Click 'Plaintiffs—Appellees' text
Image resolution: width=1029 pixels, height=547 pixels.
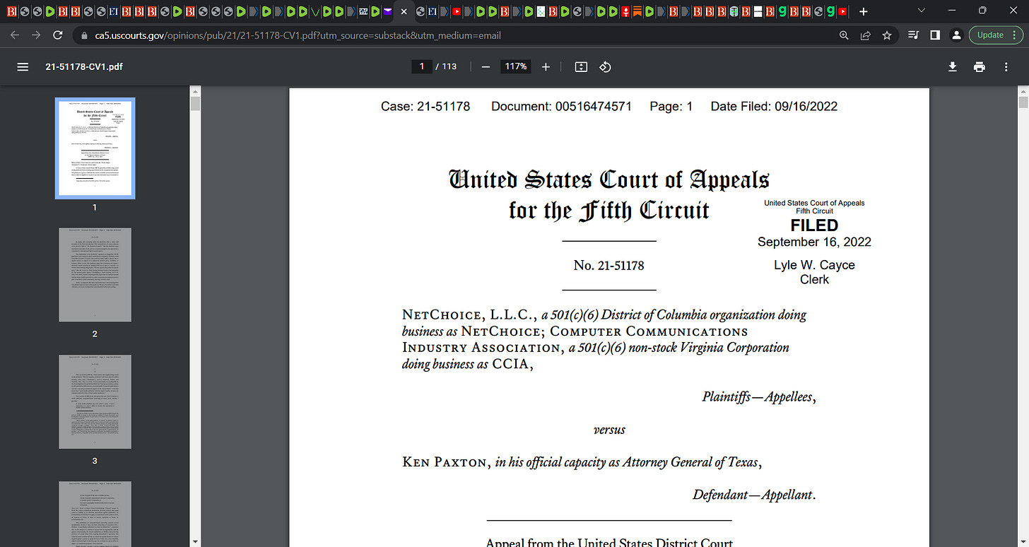[759, 397]
